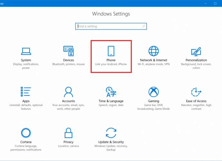Click the Time & Language label
222x161 pixels.
(x=111, y=101)
